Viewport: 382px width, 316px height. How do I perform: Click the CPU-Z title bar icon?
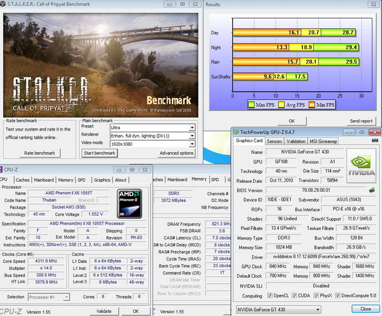1,169
